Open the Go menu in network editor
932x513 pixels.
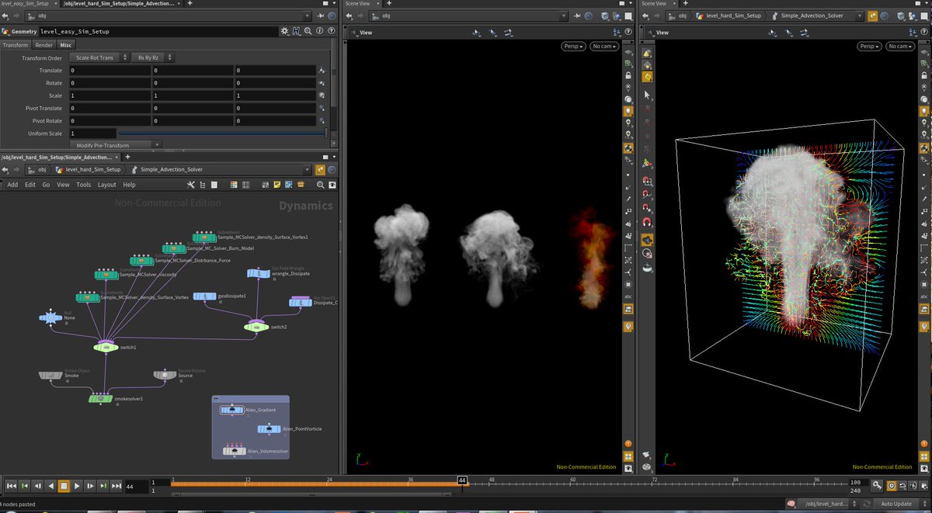coord(46,185)
